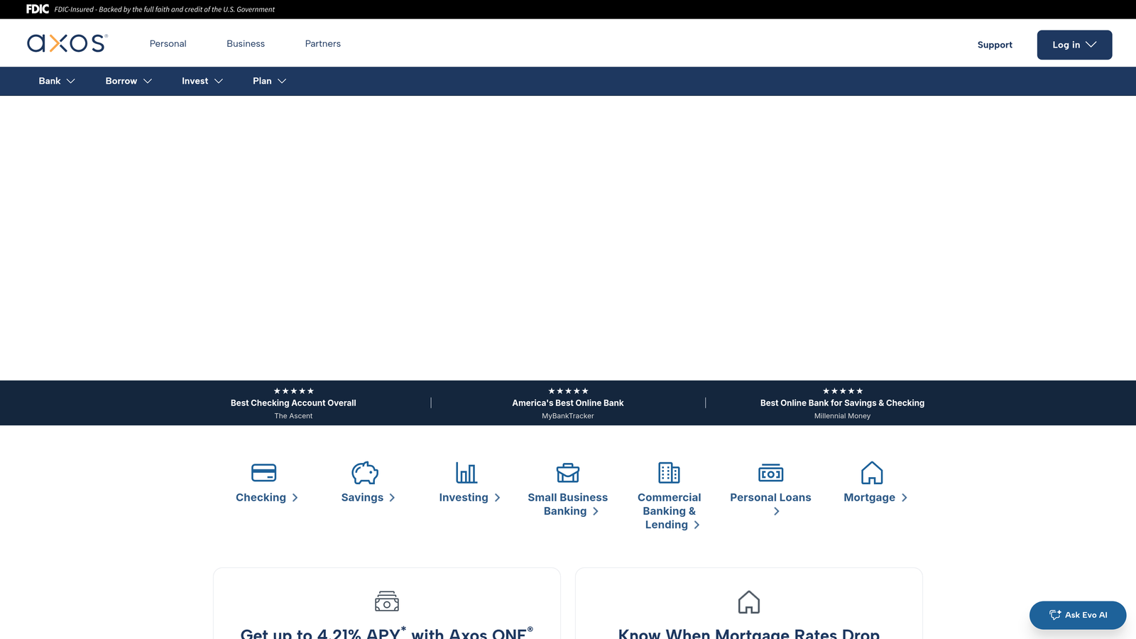Click the FDIC logo in top bar
The height and width of the screenshot is (639, 1136).
point(38,9)
